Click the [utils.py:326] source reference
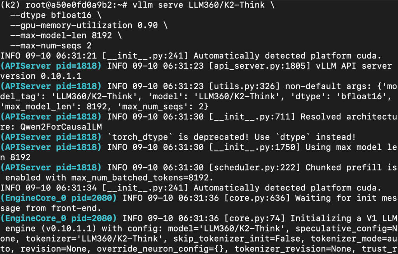398x254 pixels. click(x=244, y=86)
